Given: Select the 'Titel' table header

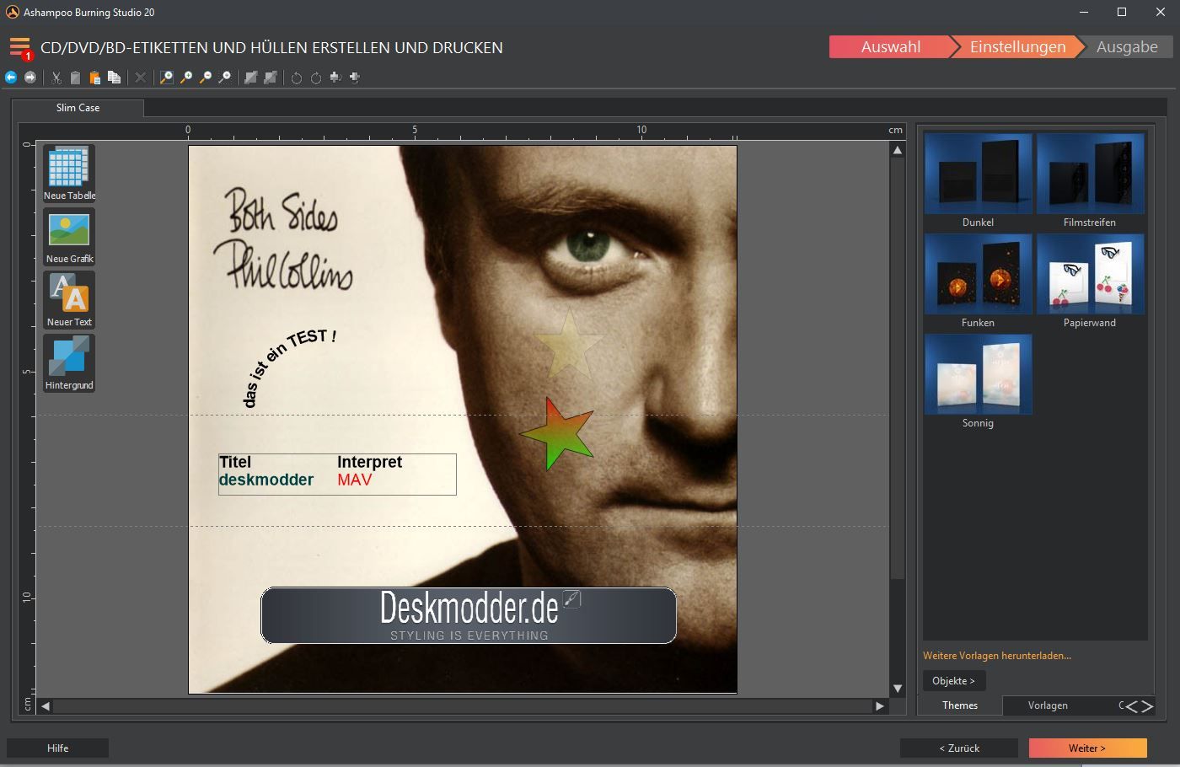Looking at the screenshot, I should pos(235,462).
